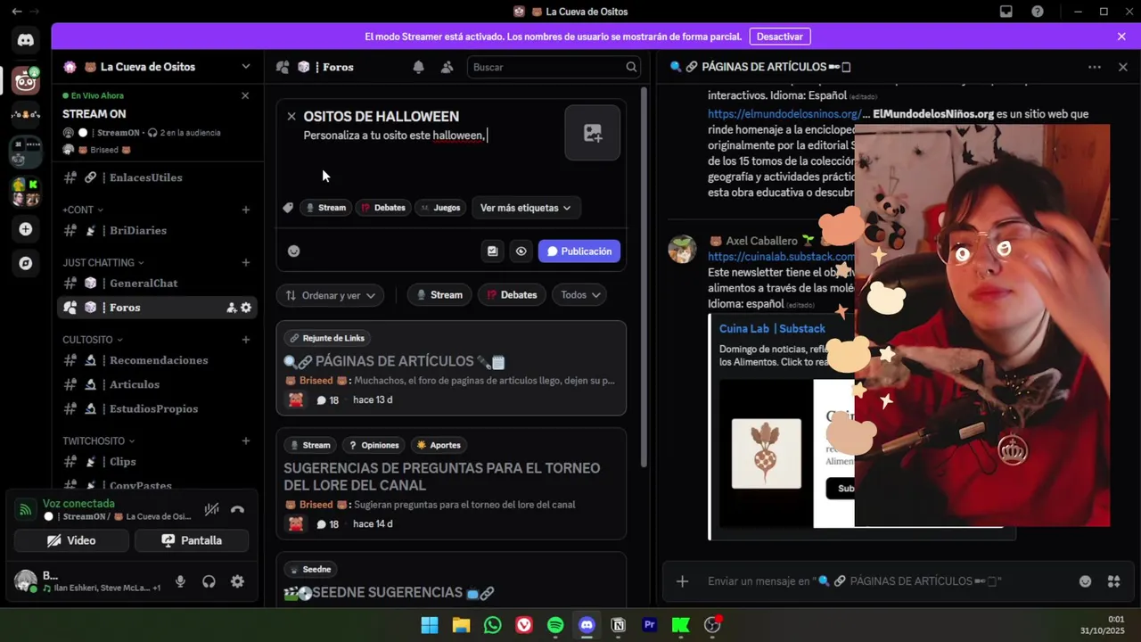Viewport: 1141px width, 642px height.
Task: Collapse the +CONT category
Action: [83, 210]
